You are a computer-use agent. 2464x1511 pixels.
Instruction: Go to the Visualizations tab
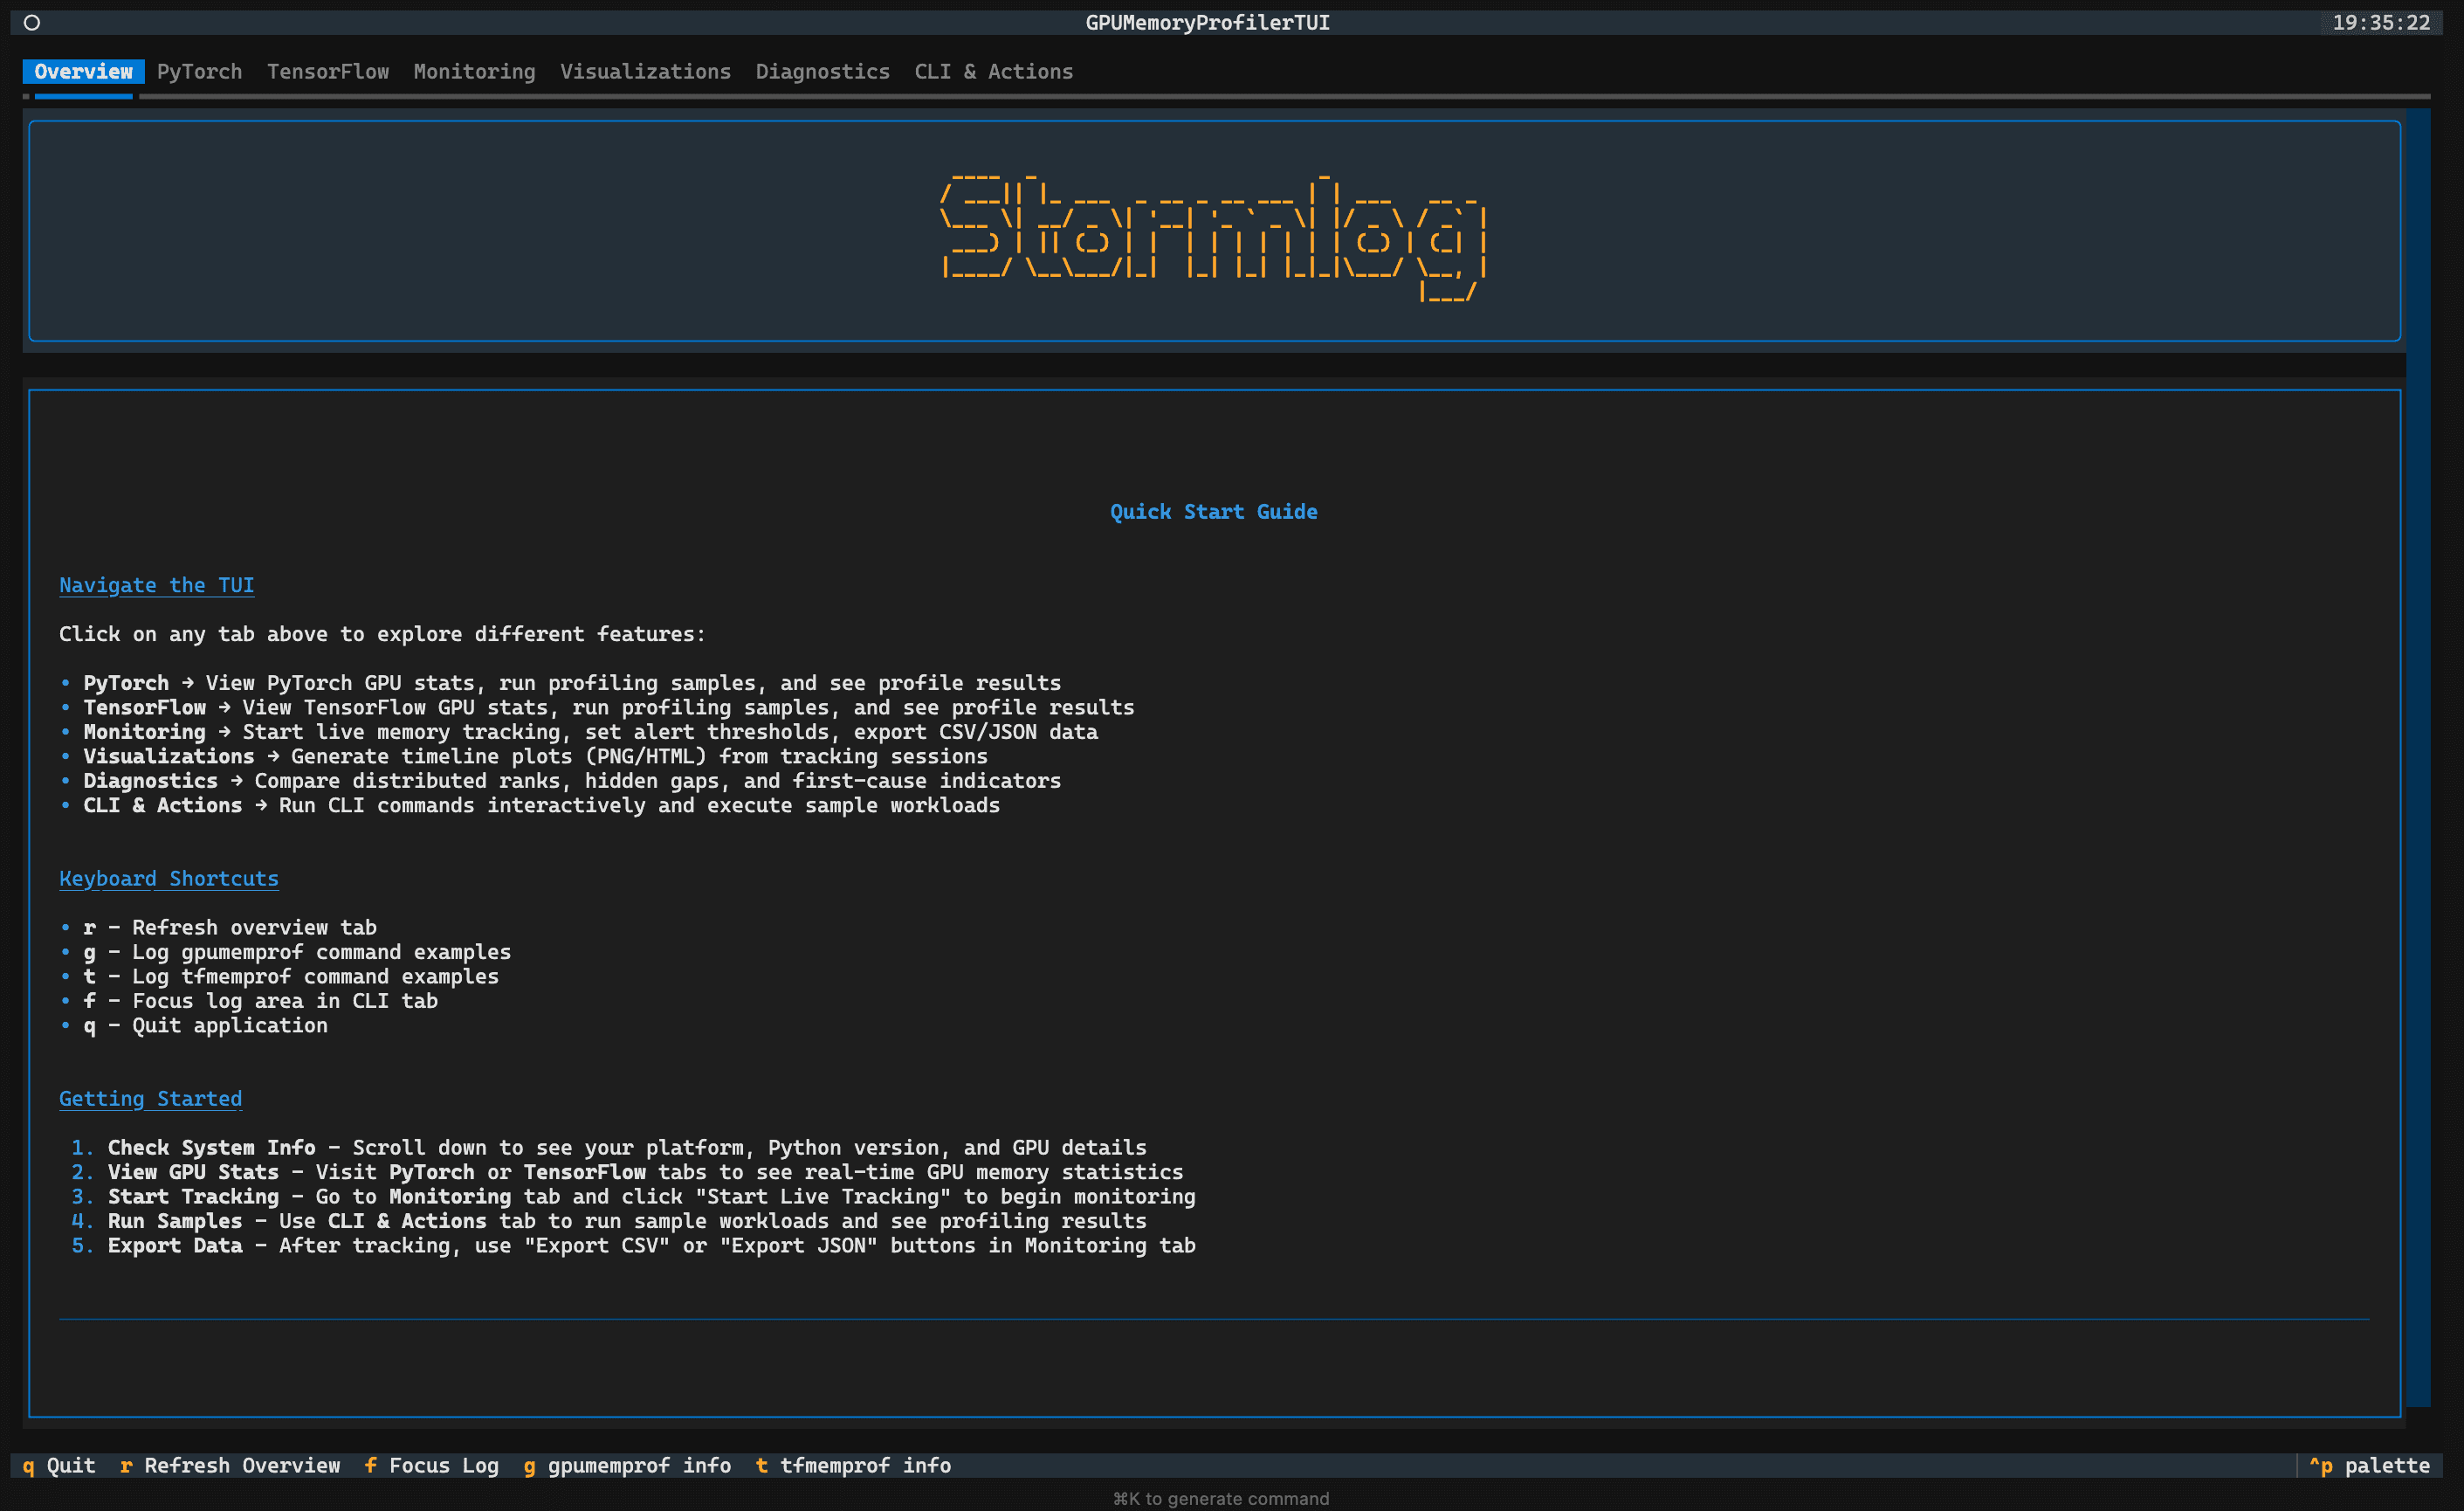(645, 72)
